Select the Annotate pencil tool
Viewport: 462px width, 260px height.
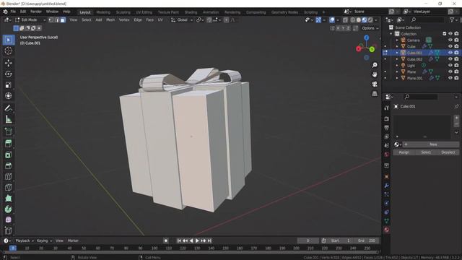(8, 108)
